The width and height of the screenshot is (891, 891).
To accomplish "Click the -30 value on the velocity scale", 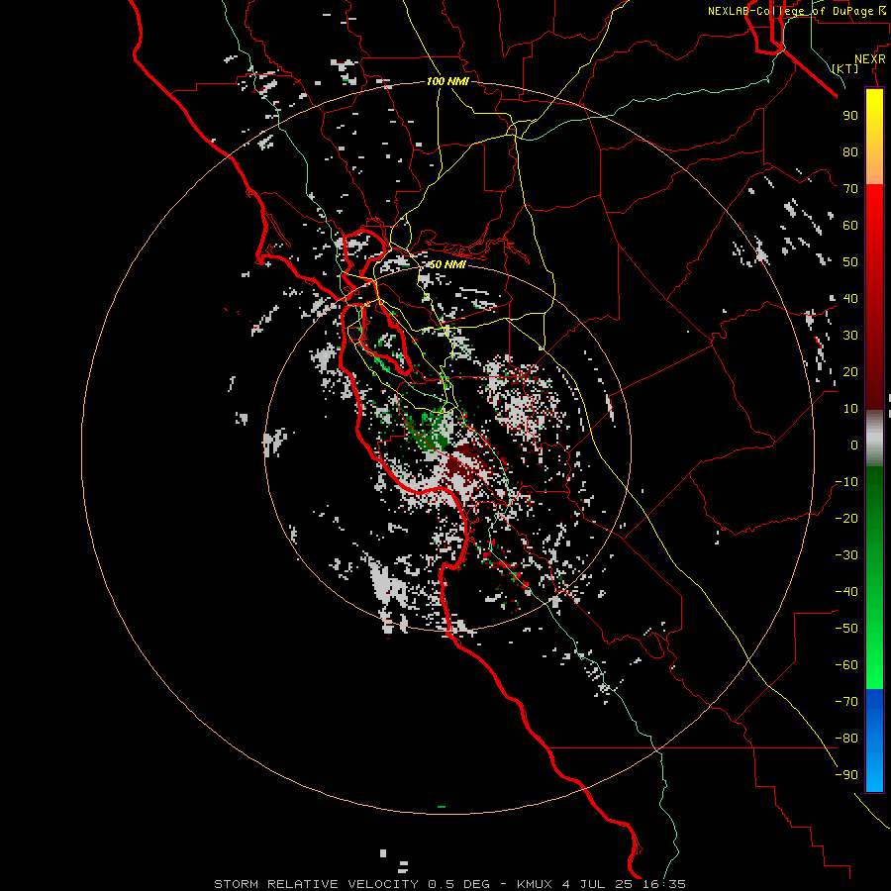I will click(x=846, y=555).
